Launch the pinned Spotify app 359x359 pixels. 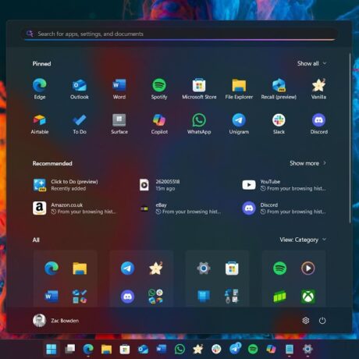click(159, 89)
